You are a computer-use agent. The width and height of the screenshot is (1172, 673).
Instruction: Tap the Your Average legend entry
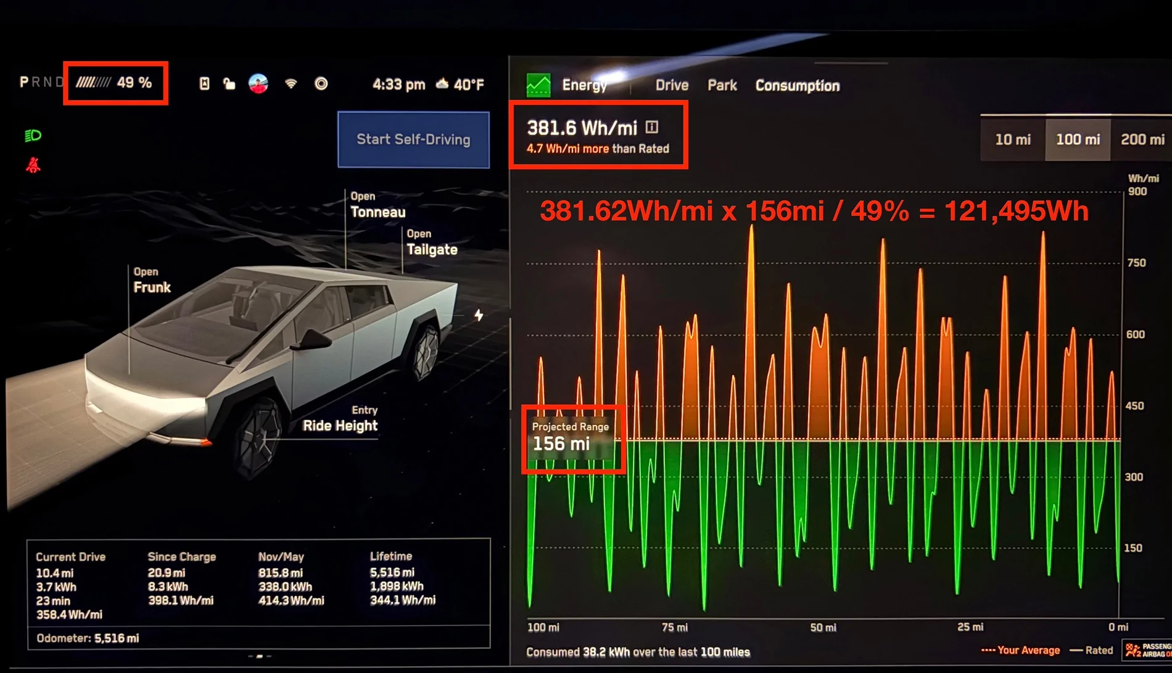click(1020, 650)
